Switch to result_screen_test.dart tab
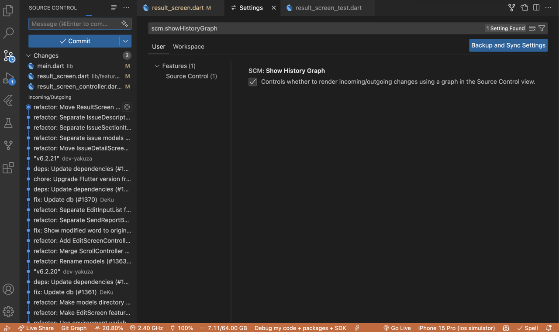 (x=328, y=8)
